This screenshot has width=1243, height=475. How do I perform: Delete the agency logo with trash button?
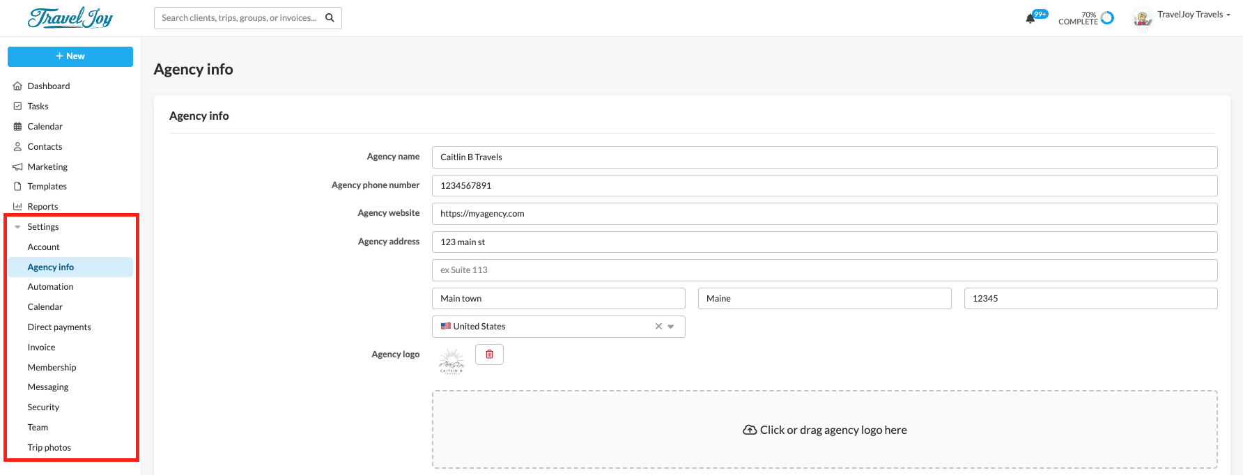[x=489, y=355]
